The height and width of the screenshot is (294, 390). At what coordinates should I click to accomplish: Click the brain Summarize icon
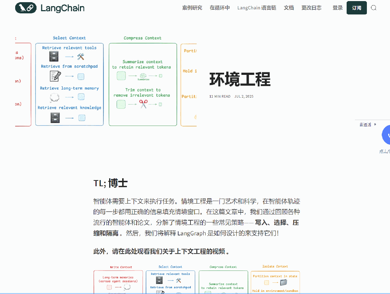click(143, 76)
